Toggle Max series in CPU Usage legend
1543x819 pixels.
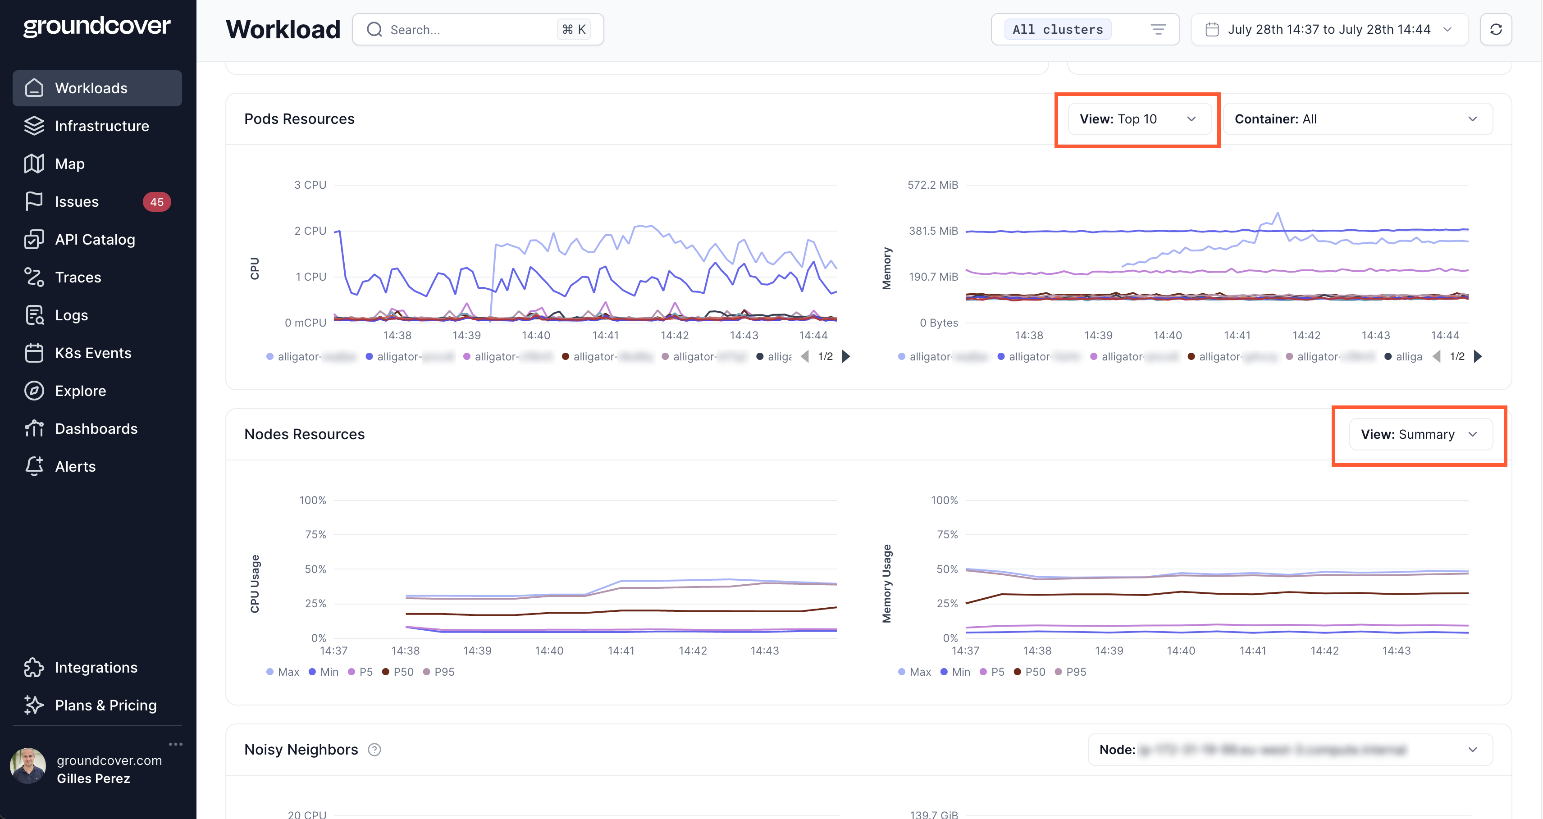click(x=283, y=672)
